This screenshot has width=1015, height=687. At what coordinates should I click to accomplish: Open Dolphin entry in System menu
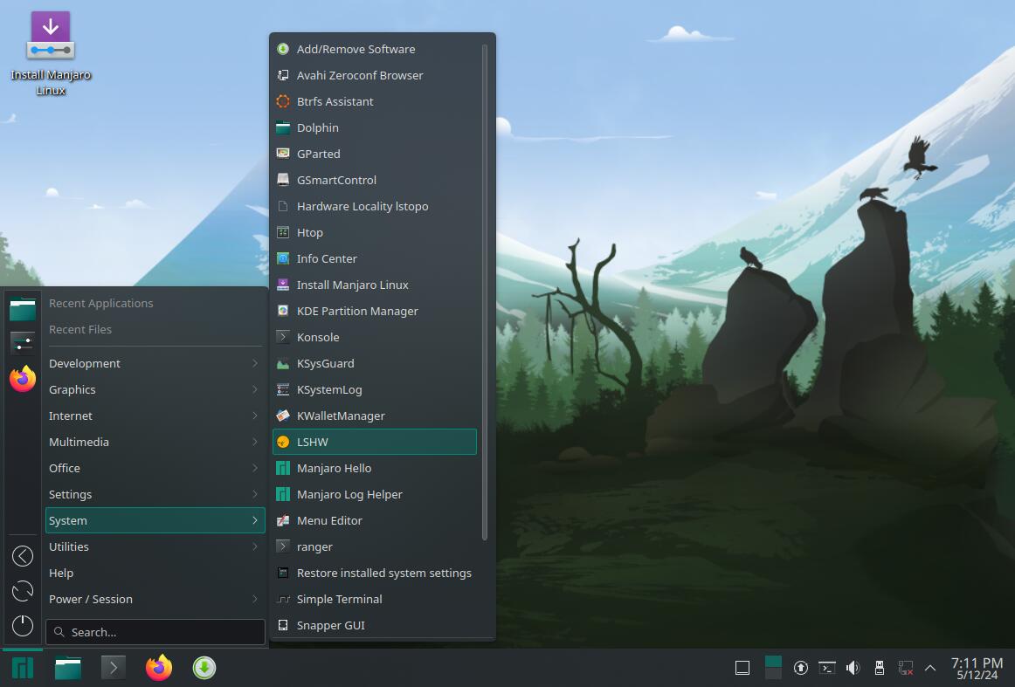pyautogui.click(x=375, y=127)
